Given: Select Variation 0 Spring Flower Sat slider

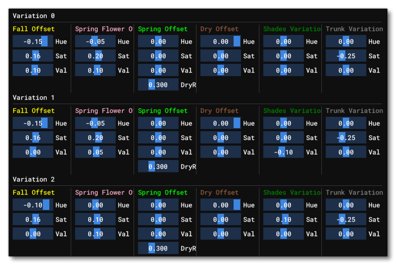Looking at the screenshot, I should 95,56.
